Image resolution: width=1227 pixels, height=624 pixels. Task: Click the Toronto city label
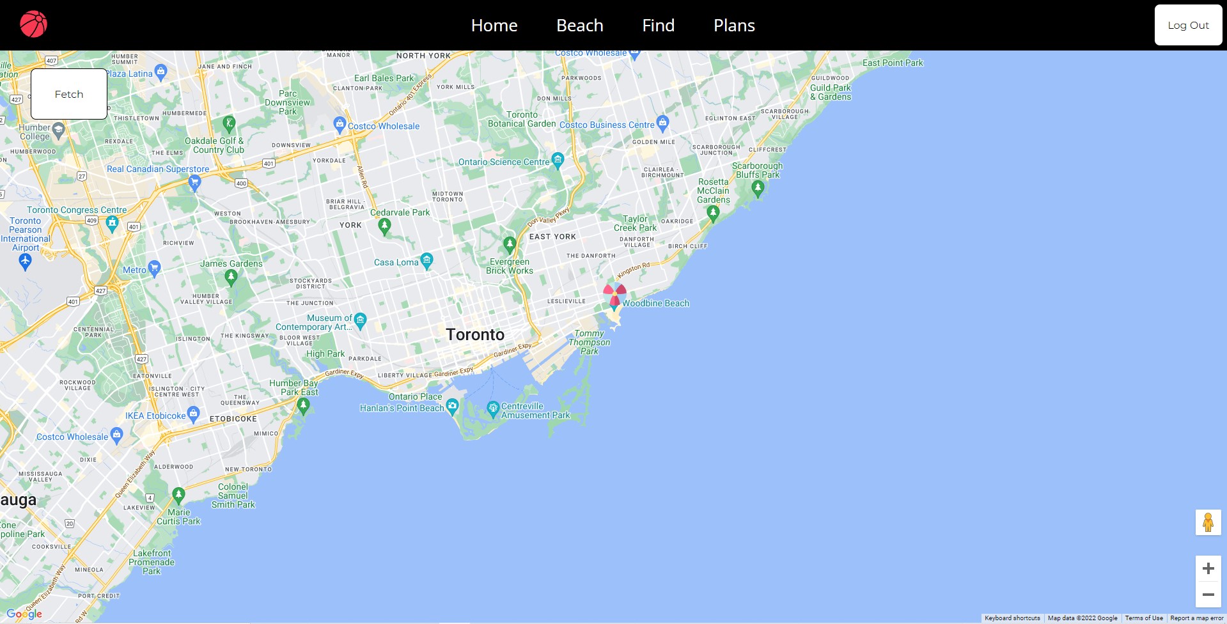click(475, 334)
